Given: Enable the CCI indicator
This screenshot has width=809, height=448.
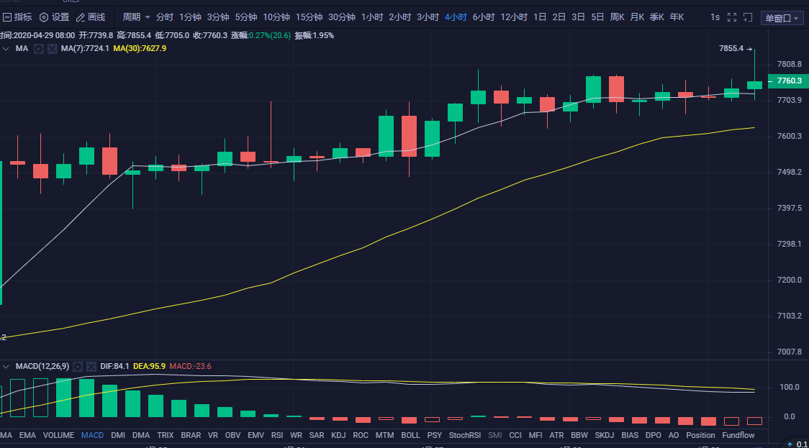Looking at the screenshot, I should [x=515, y=436].
